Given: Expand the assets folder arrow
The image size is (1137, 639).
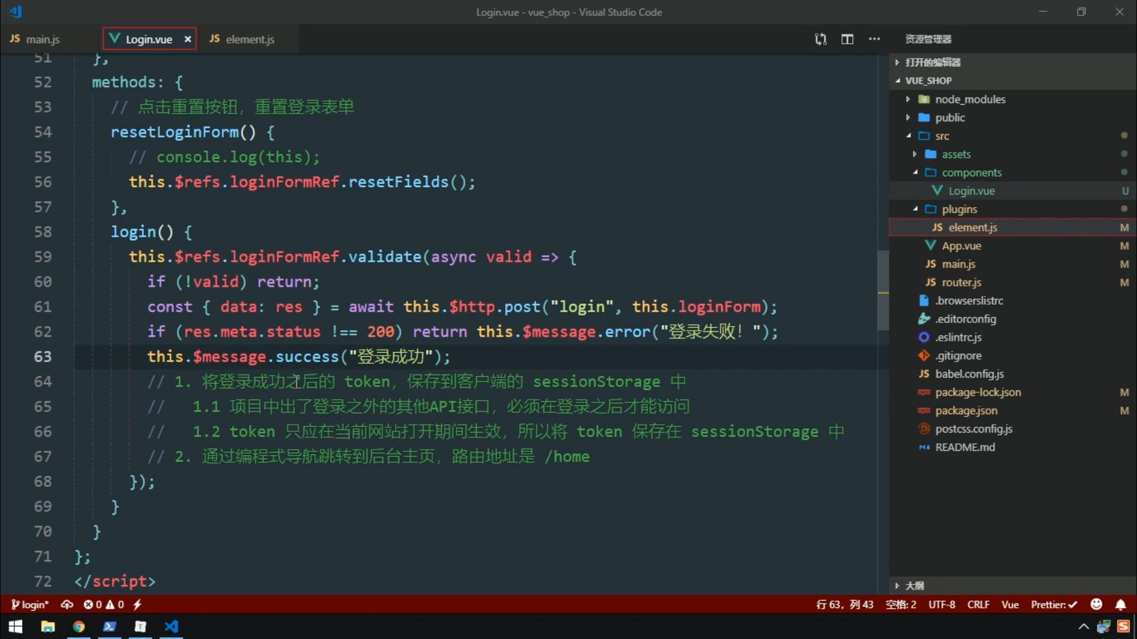Looking at the screenshot, I should (x=915, y=154).
